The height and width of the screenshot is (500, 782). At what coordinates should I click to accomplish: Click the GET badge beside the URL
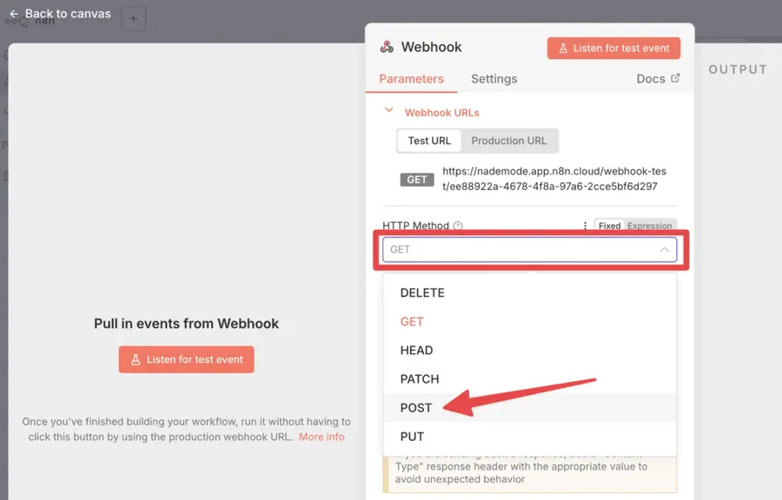point(417,180)
